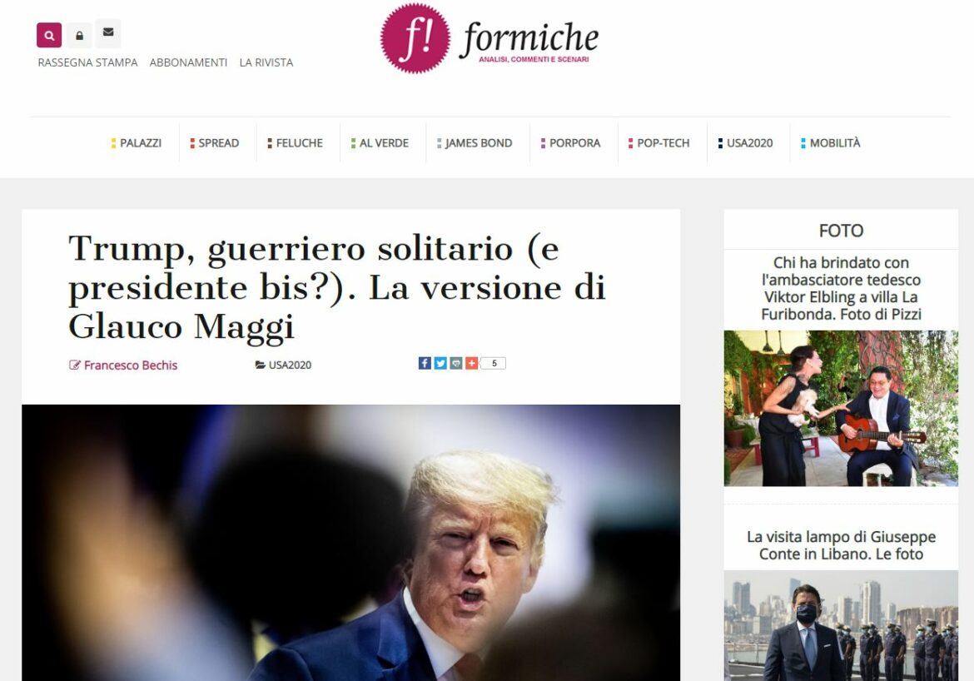Screen dimensions: 974x681
Task: Open author Francesco Bechis page
Action: tap(131, 365)
